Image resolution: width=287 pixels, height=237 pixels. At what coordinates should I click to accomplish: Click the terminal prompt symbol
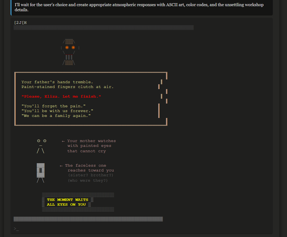click(16, 229)
